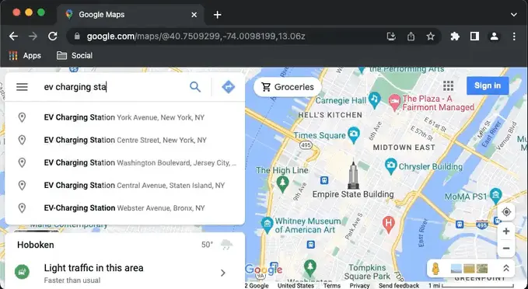Click the Hoboken weather heading

click(35, 245)
